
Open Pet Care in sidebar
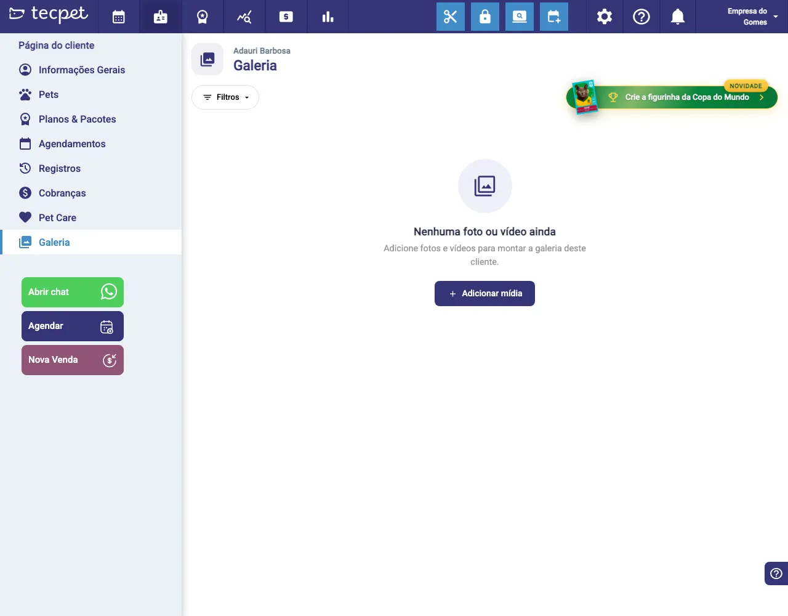[91, 217]
